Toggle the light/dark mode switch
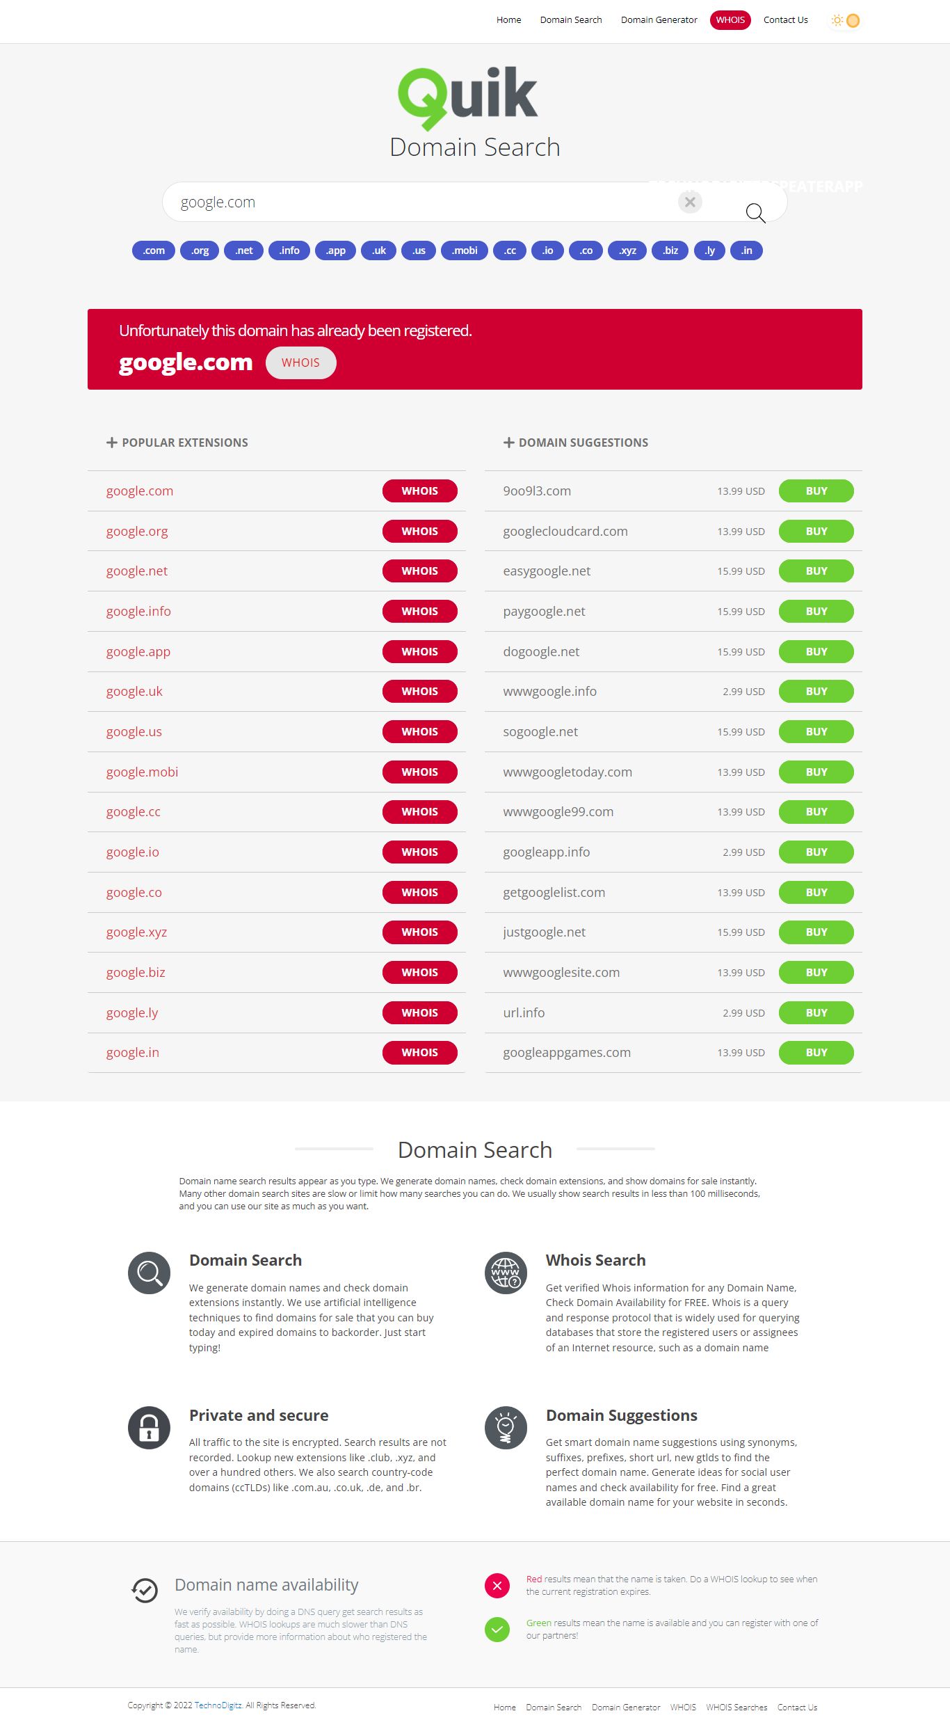The height and width of the screenshot is (1727, 950). [846, 20]
